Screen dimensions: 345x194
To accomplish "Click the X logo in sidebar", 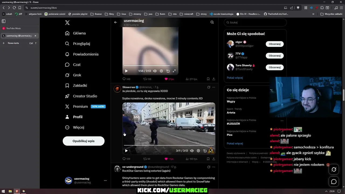I will tap(67, 23).
